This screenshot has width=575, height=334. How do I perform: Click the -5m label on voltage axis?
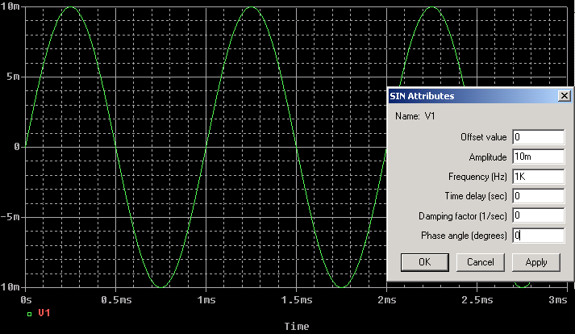tap(10, 217)
